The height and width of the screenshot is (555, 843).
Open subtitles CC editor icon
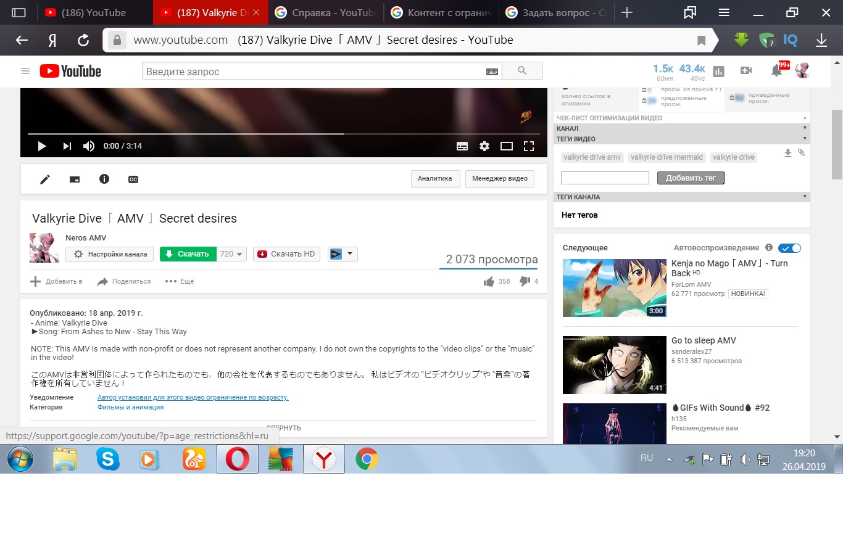133,179
